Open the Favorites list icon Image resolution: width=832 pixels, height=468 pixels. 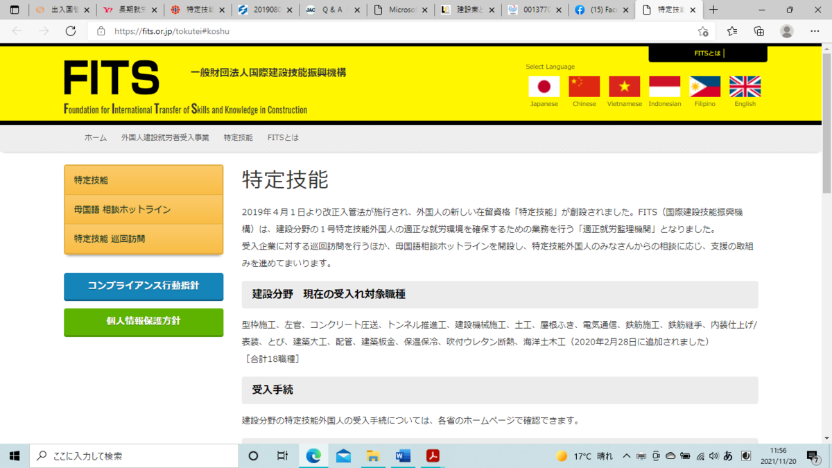(x=732, y=31)
